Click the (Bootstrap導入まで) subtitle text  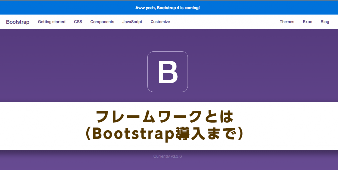tap(164, 134)
